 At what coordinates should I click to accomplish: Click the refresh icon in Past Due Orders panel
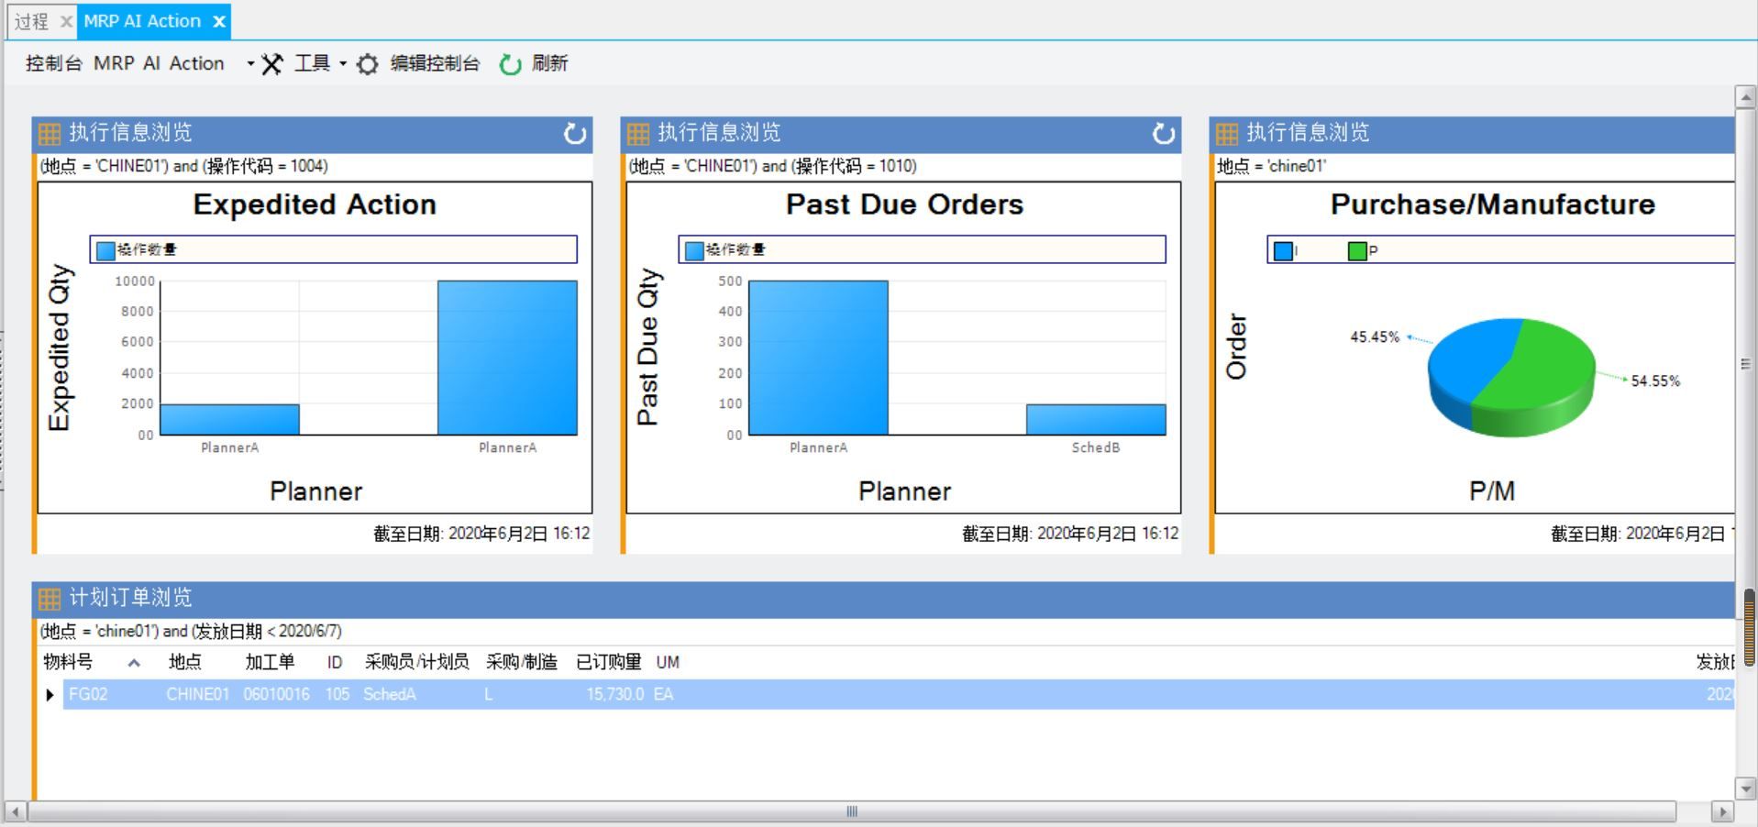click(1164, 134)
